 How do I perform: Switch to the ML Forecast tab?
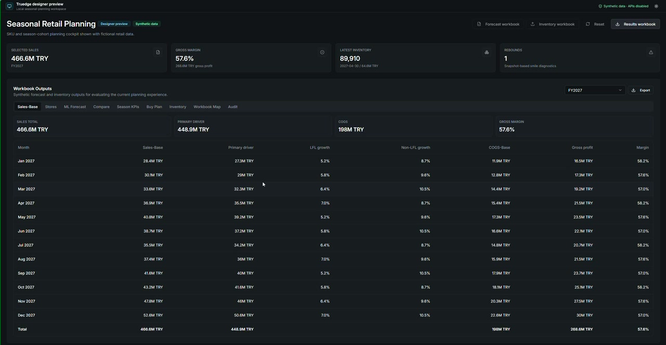point(75,107)
